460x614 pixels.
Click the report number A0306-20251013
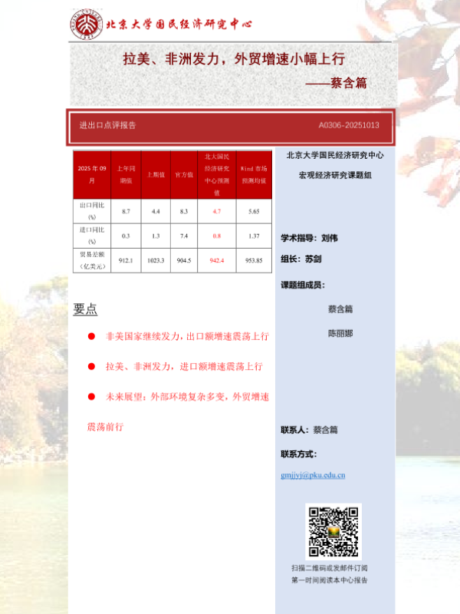pyautogui.click(x=349, y=125)
